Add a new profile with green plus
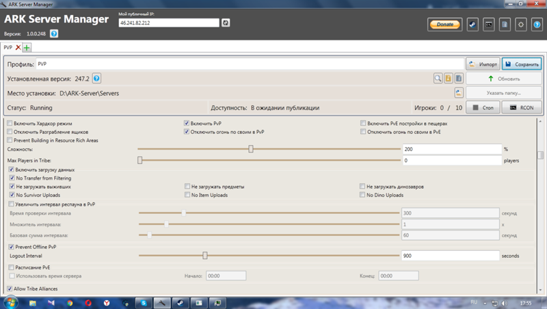This screenshot has width=547, height=309. (x=27, y=47)
